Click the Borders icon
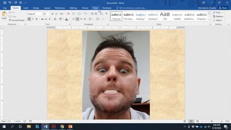 [x=103, y=19]
